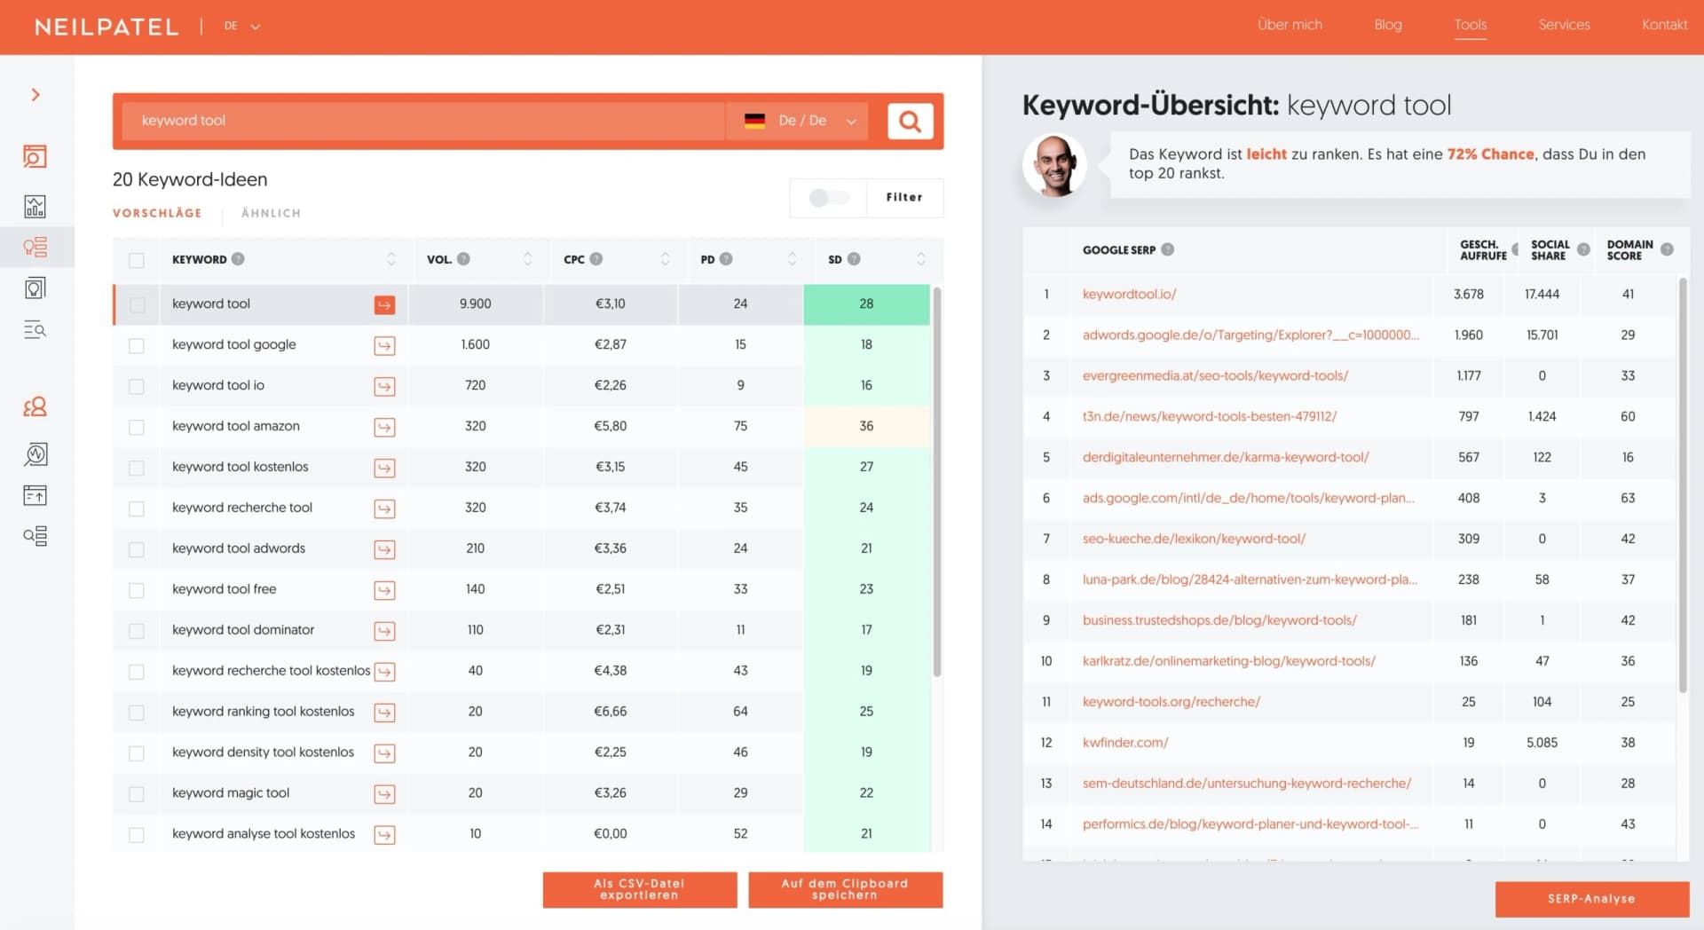The width and height of the screenshot is (1704, 930).
Task: Open the site audit magnifier icon
Action: (x=35, y=455)
